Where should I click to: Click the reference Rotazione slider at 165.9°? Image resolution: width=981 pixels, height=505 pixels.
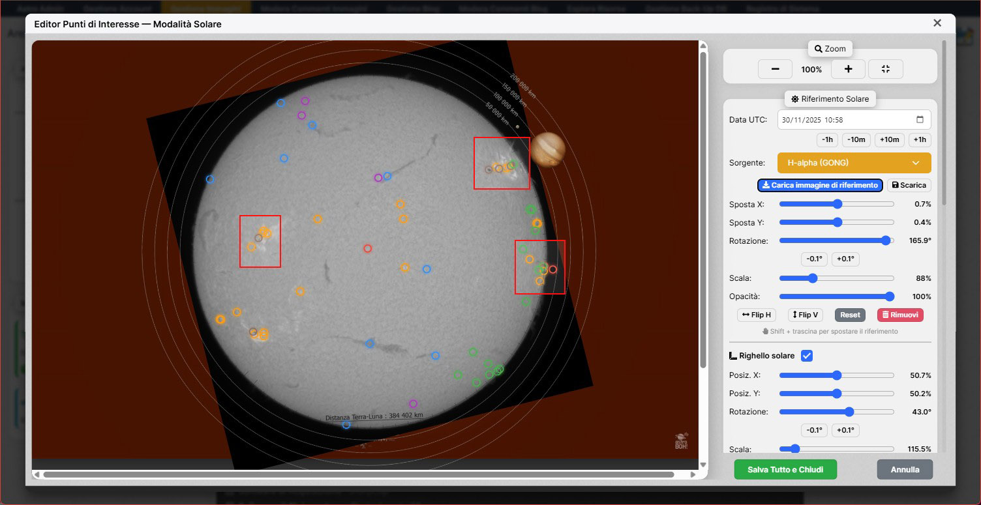(837, 240)
